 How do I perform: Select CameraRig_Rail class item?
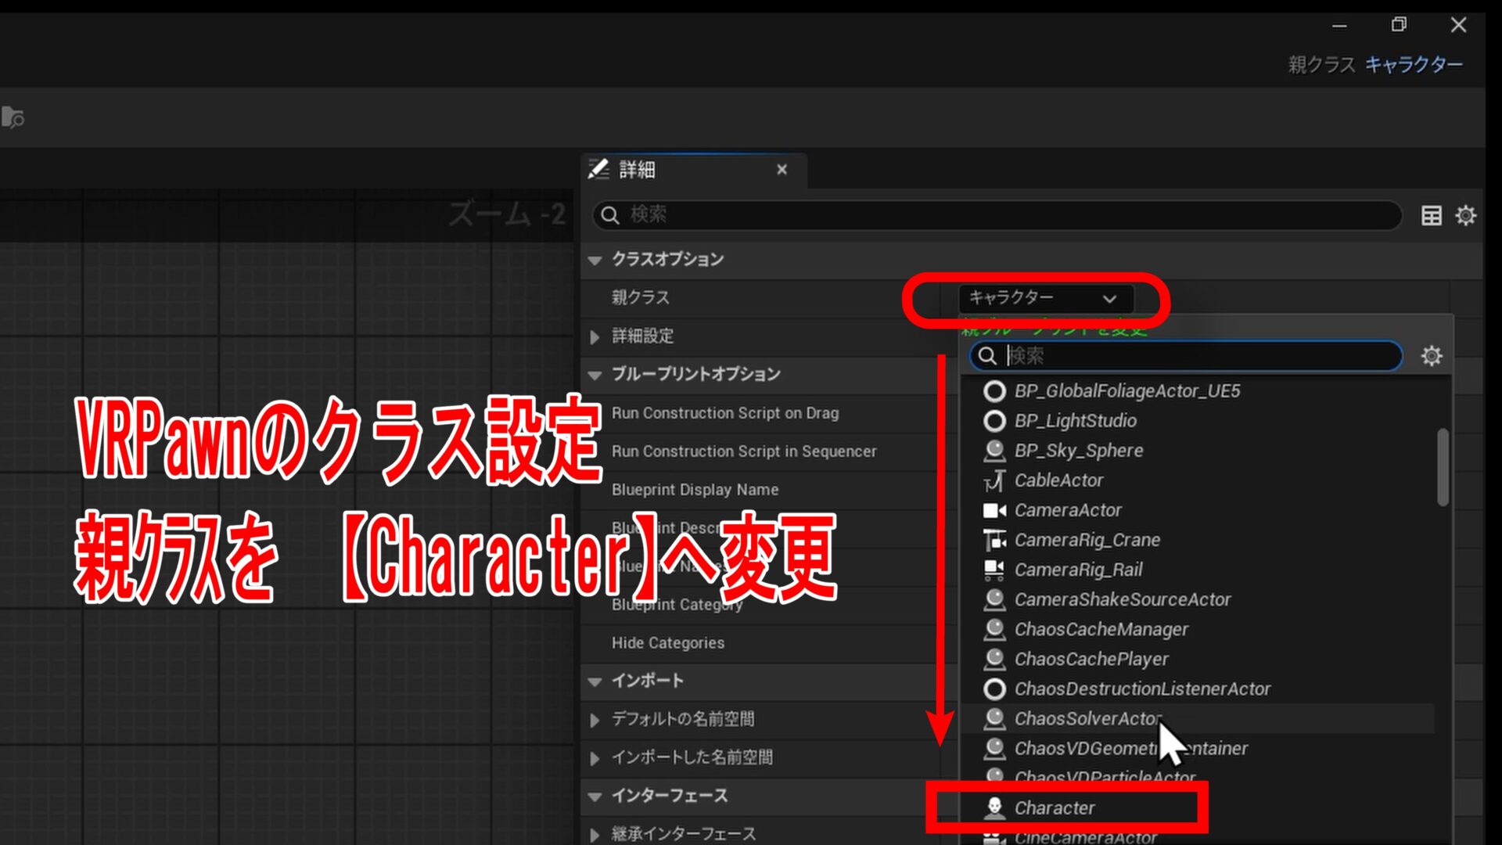(x=1078, y=570)
